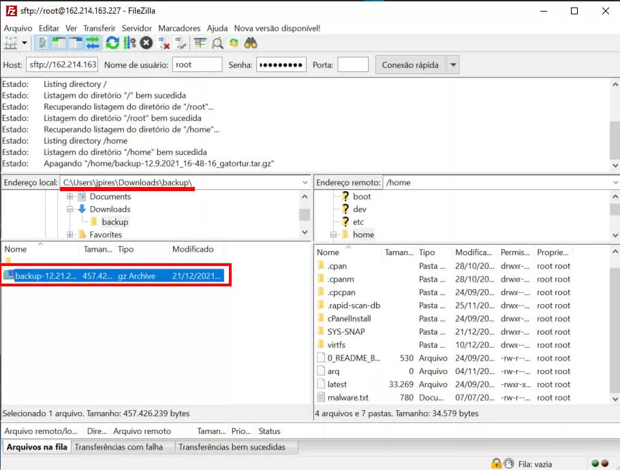Switch to Transferências com falha tab
This screenshot has height=470, width=620.
click(123, 447)
